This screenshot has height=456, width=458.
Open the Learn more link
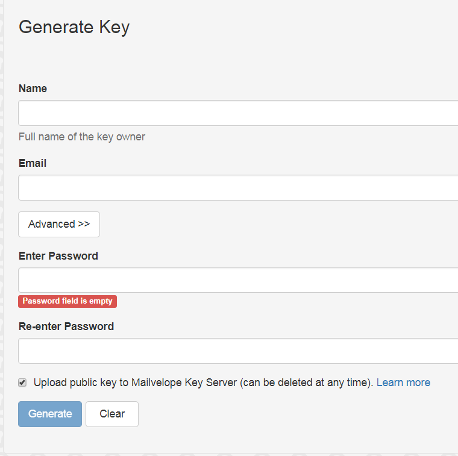coord(403,383)
